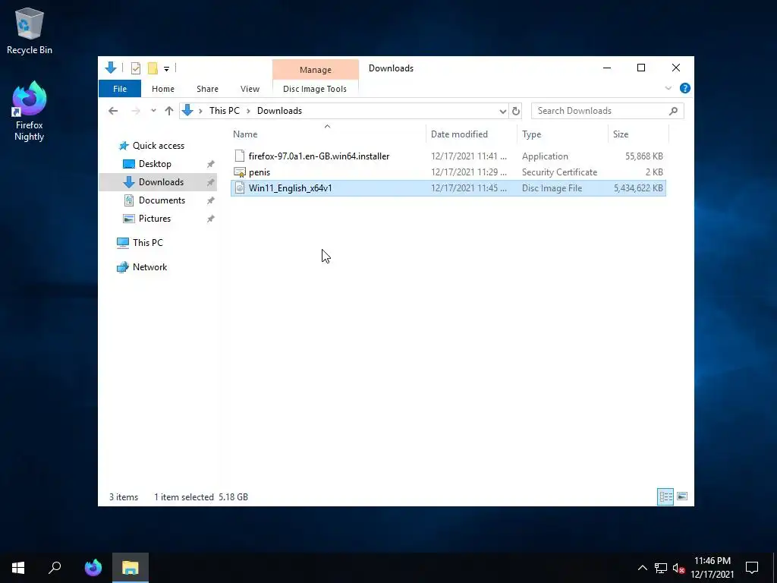This screenshot has height=583, width=777.
Task: Click the Downloads arrow icon in title bar
Action: (x=111, y=68)
